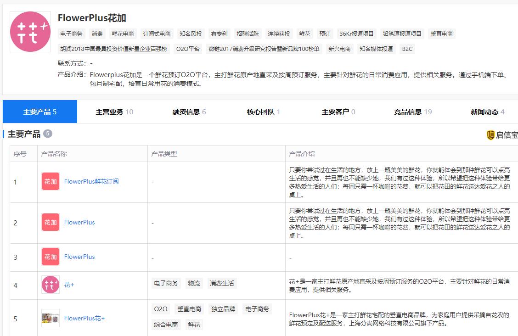Click the 知名媒体报道 tag
518x336 pixels.
pyautogui.click(x=376, y=49)
